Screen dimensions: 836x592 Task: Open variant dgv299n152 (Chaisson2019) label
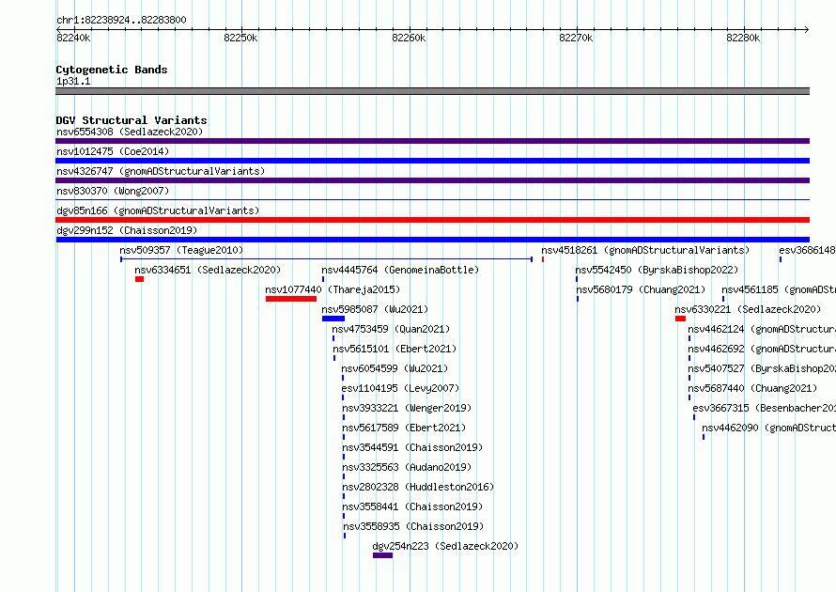click(x=127, y=230)
